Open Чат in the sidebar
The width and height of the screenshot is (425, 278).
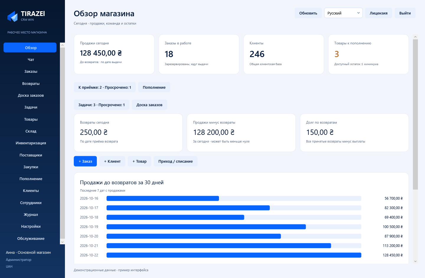click(x=30, y=59)
